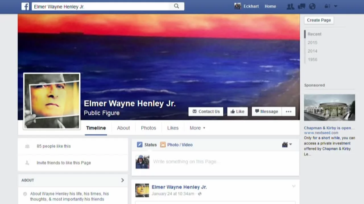Open the sponsored ad building image
Image resolution: width=364 pixels, height=204 pixels.
(x=329, y=107)
